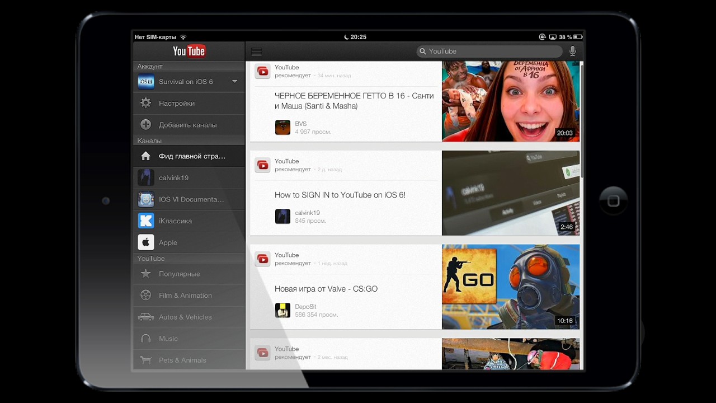Screen dimensions: 716x403
Task: Click the Autos & Vehicles car icon
Action: 145,317
